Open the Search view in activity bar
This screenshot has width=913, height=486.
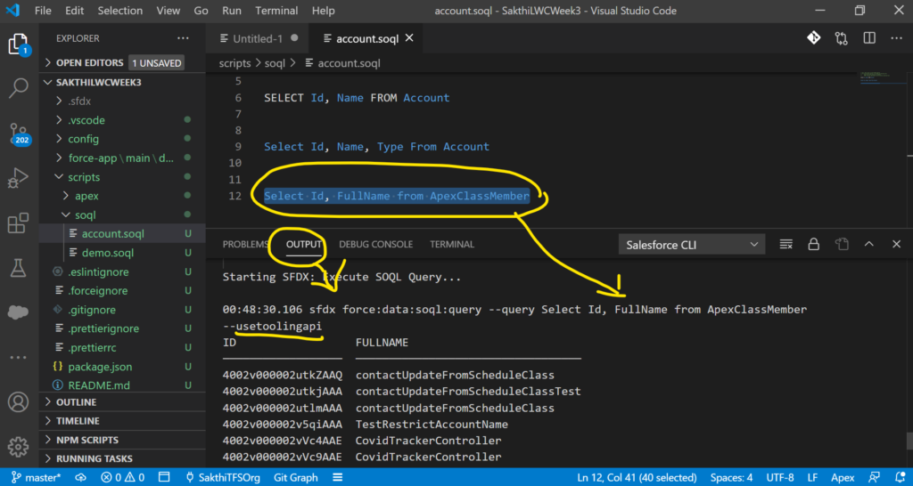19,87
